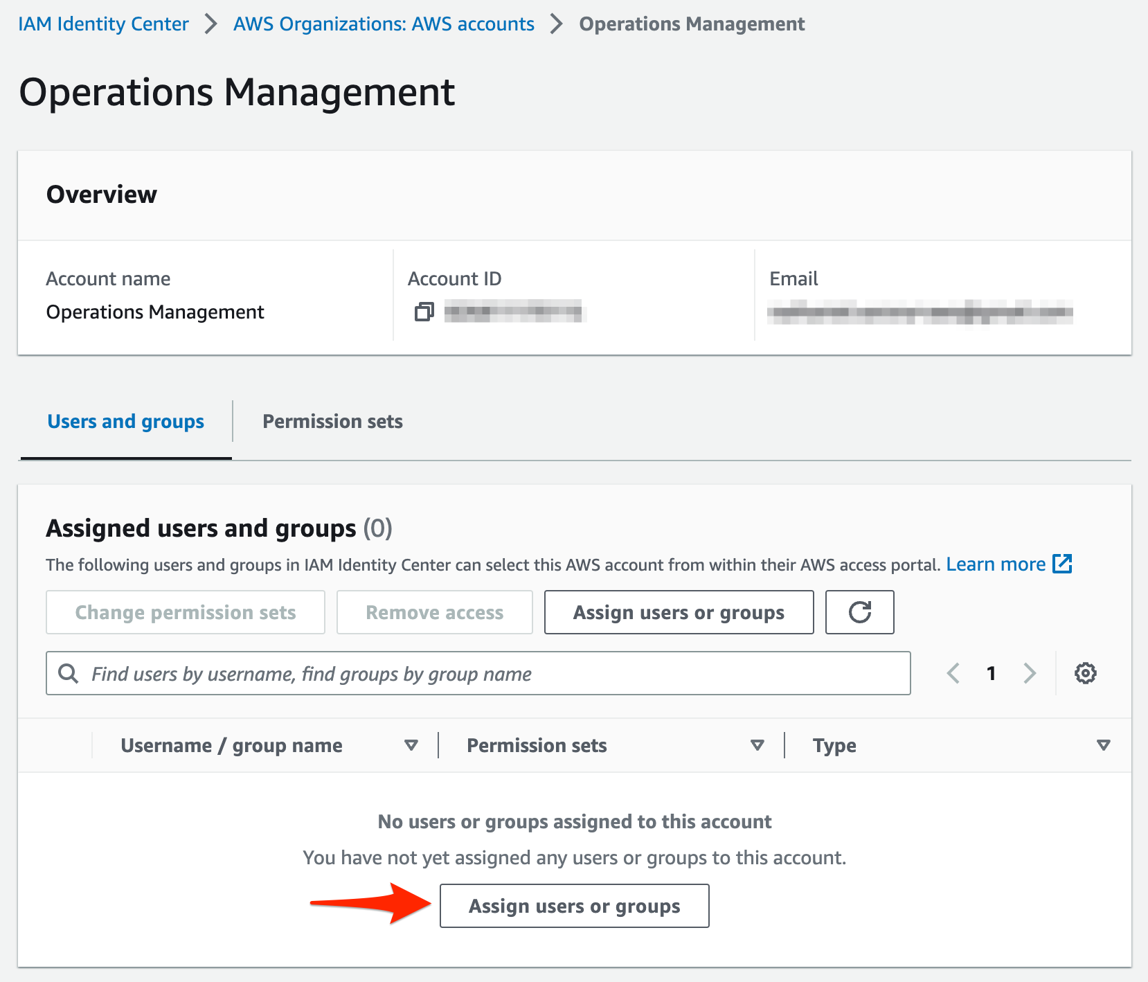Image resolution: width=1148 pixels, height=982 pixels.
Task: Click Assign users or groups under empty message
Action: tap(575, 906)
